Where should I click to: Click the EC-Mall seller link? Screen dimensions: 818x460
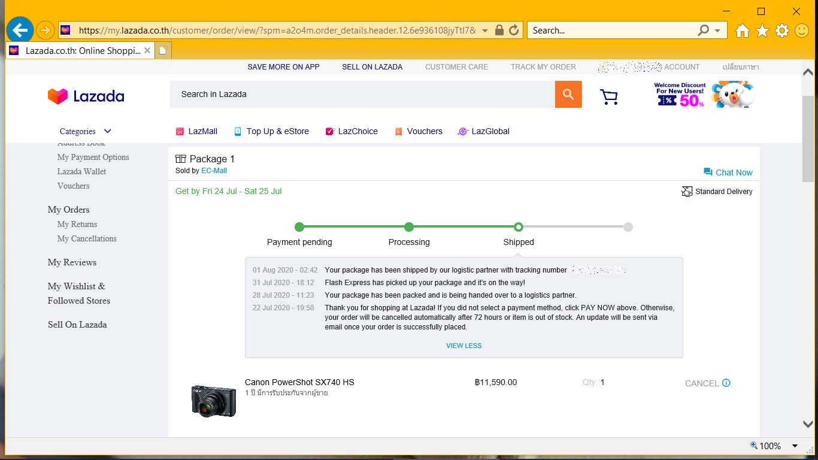pyautogui.click(x=214, y=171)
